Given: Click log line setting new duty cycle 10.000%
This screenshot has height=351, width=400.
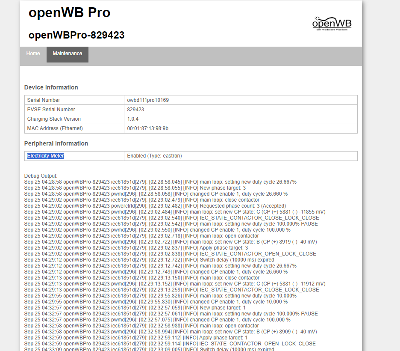Looking at the screenshot, I should pyautogui.click(x=160, y=296).
